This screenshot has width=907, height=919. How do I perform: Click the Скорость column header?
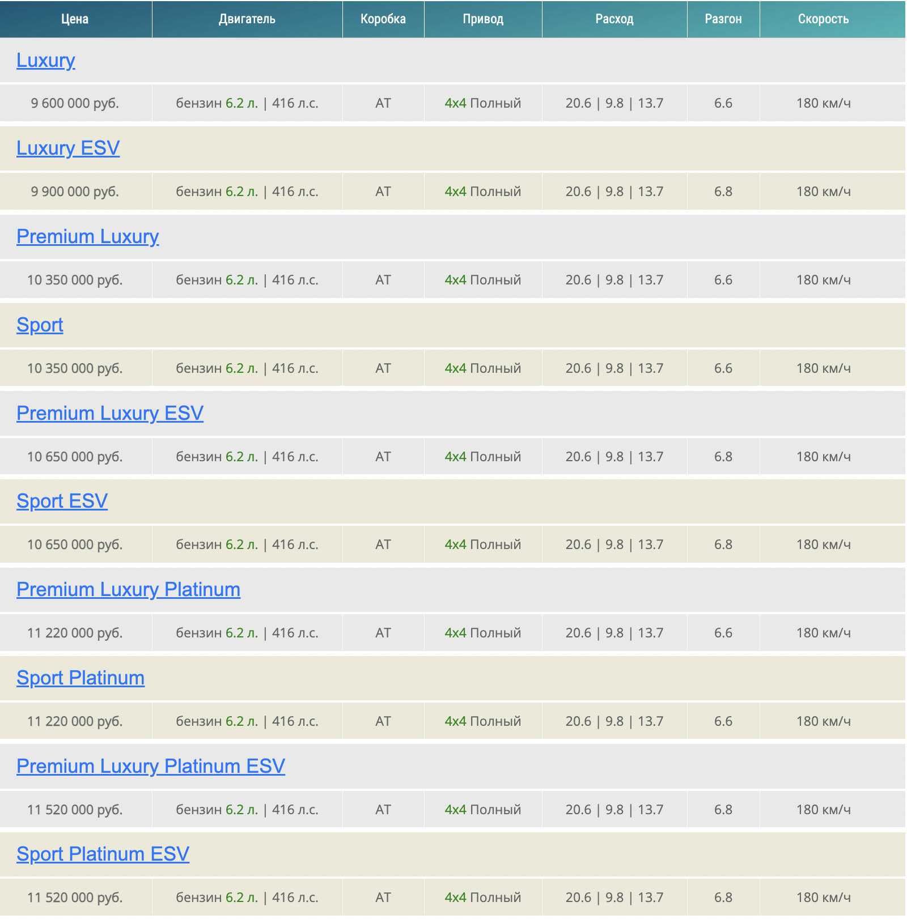[x=823, y=19]
